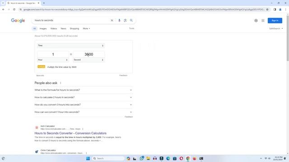
Task: Expand 'How to calculate 2 hours in seconds?'
Action: pyautogui.click(x=83, y=97)
